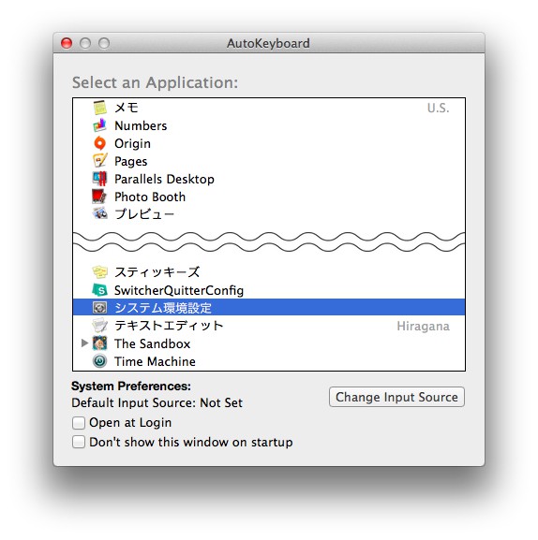The width and height of the screenshot is (538, 540).
Task: Click the Time Machine clock icon
Action: (x=100, y=361)
